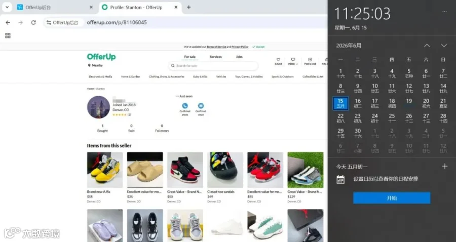Select the Services tab
The image size is (456, 242).
point(215,57)
